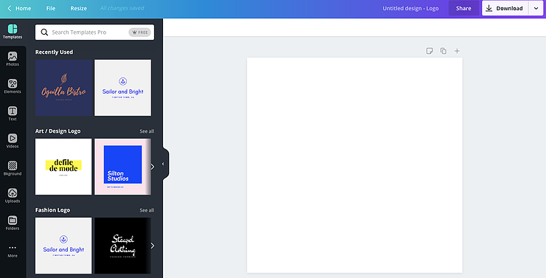Select Fashion Logo Sailor and Bright template

click(63, 246)
